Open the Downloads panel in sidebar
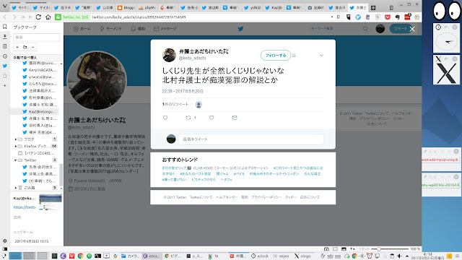Screen dimensions: 462x260 click(x=5, y=37)
